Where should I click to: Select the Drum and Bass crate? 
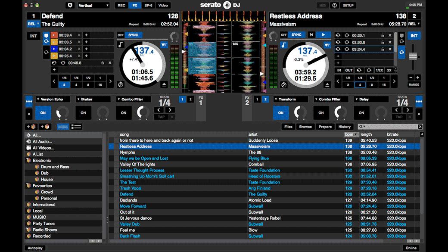(x=55, y=167)
